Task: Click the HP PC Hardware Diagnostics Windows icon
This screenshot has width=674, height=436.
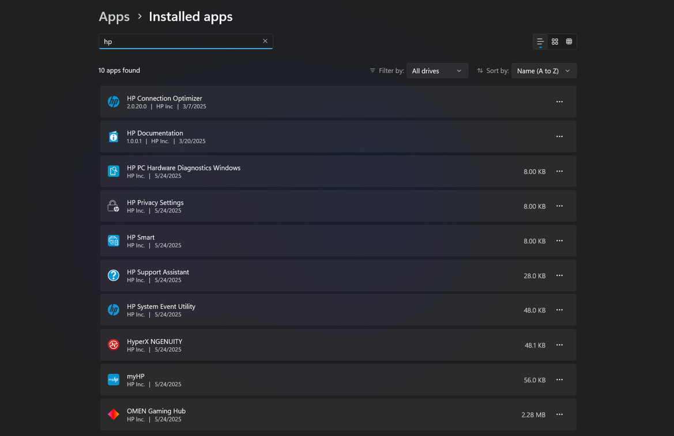Action: coord(114,172)
